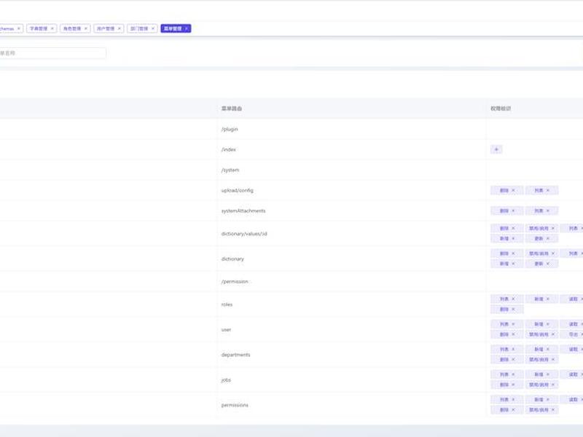Remove the 删除 tag on the systemAttachments row
The width and height of the screenshot is (583, 437).
pos(513,210)
